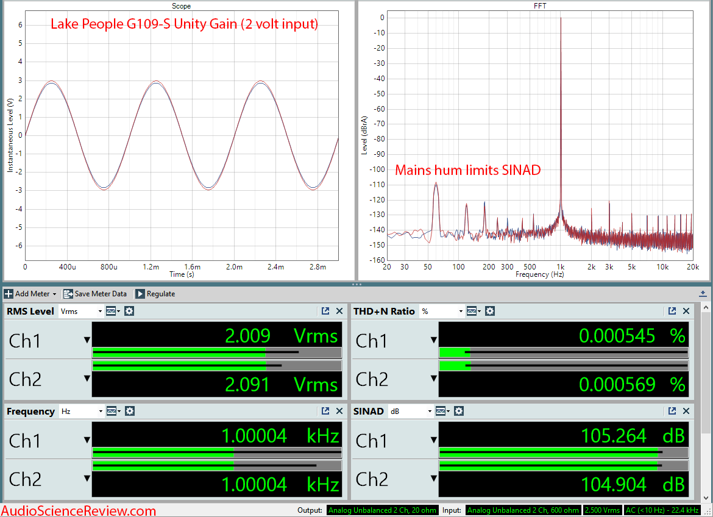Expand the SINAD Ch1 arrow
This screenshot has height=517, width=713.
[434, 440]
